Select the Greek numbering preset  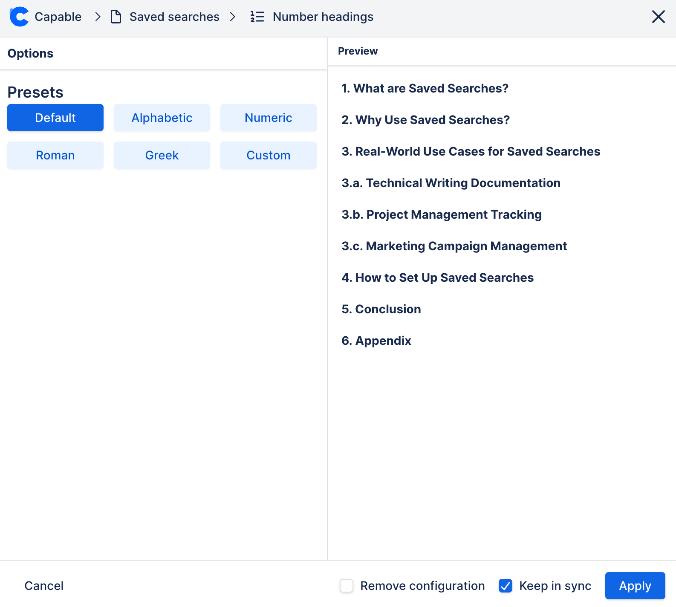(x=162, y=155)
